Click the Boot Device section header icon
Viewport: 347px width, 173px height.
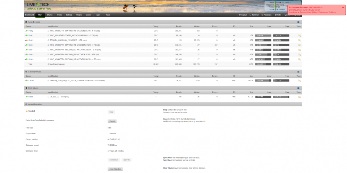coord(26,88)
